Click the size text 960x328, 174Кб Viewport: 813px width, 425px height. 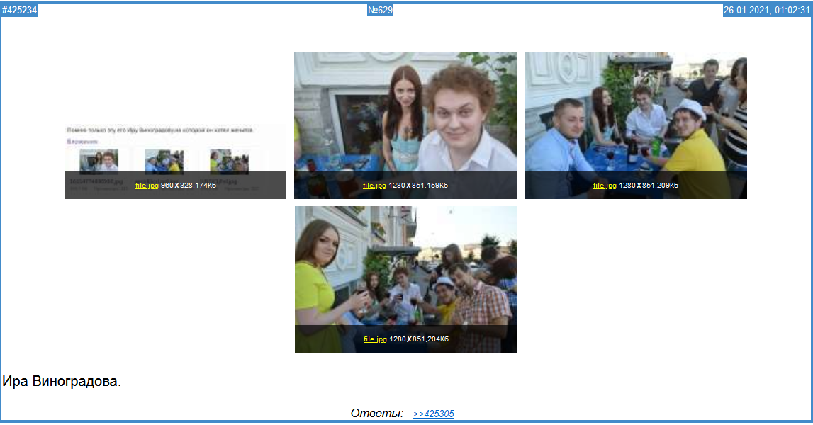[189, 186]
